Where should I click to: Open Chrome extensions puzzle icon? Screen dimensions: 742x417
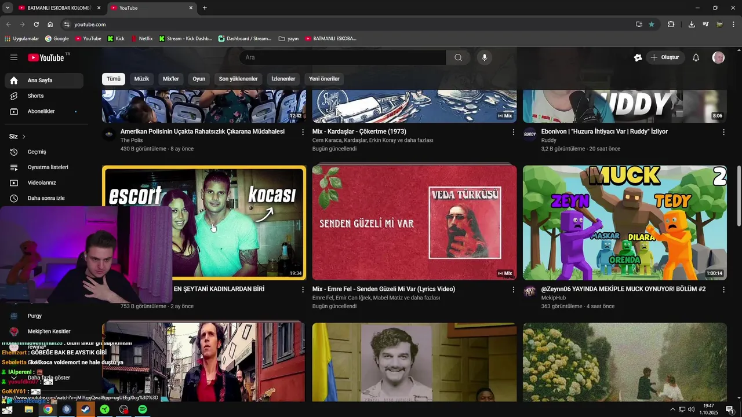(x=671, y=24)
